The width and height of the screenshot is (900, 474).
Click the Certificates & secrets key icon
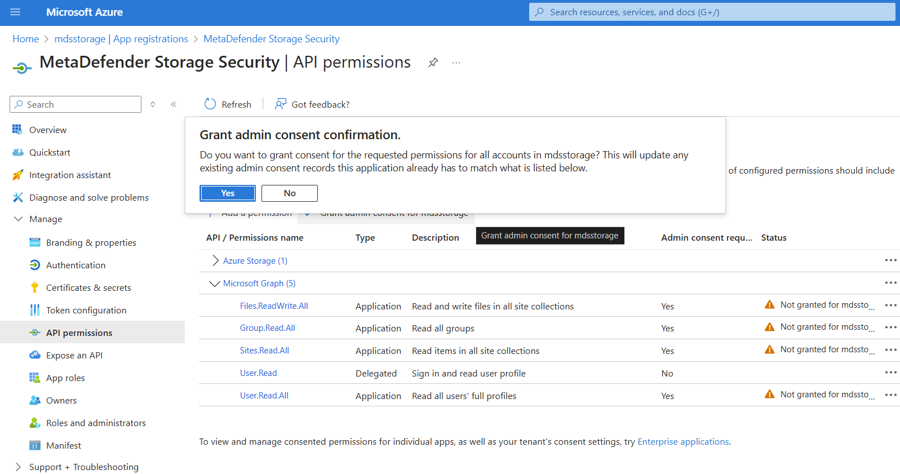click(35, 287)
